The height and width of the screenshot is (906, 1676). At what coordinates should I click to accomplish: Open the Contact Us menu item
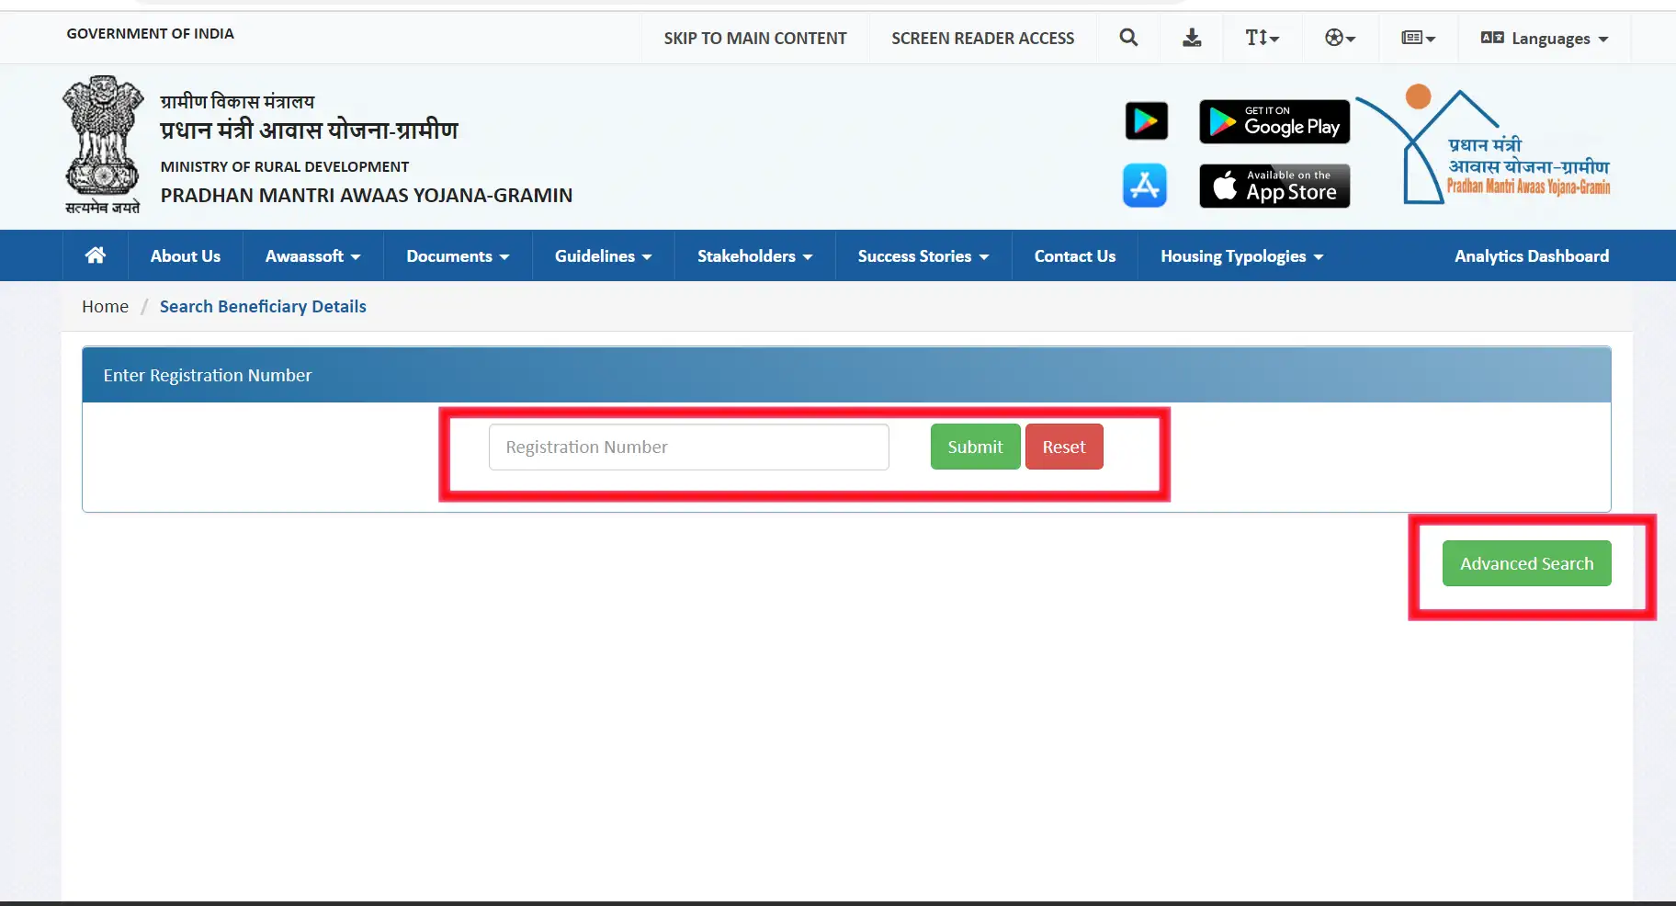[x=1075, y=256]
